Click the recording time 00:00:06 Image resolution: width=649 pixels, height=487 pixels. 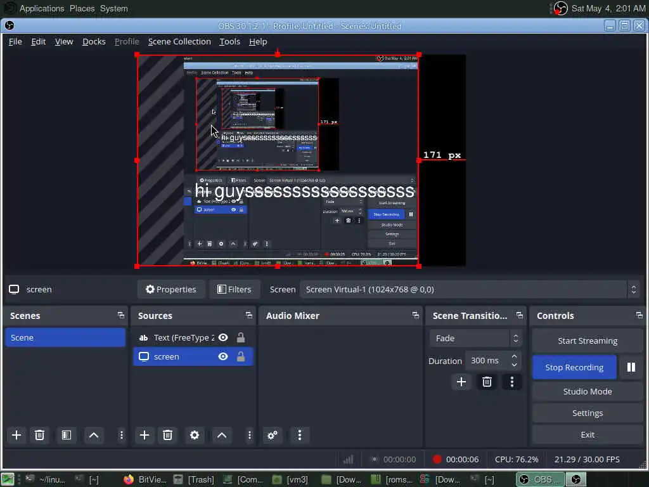tap(462, 459)
